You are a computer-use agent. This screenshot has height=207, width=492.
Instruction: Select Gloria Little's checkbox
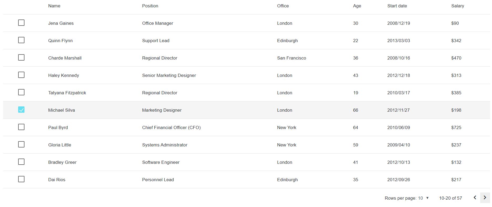pos(21,145)
